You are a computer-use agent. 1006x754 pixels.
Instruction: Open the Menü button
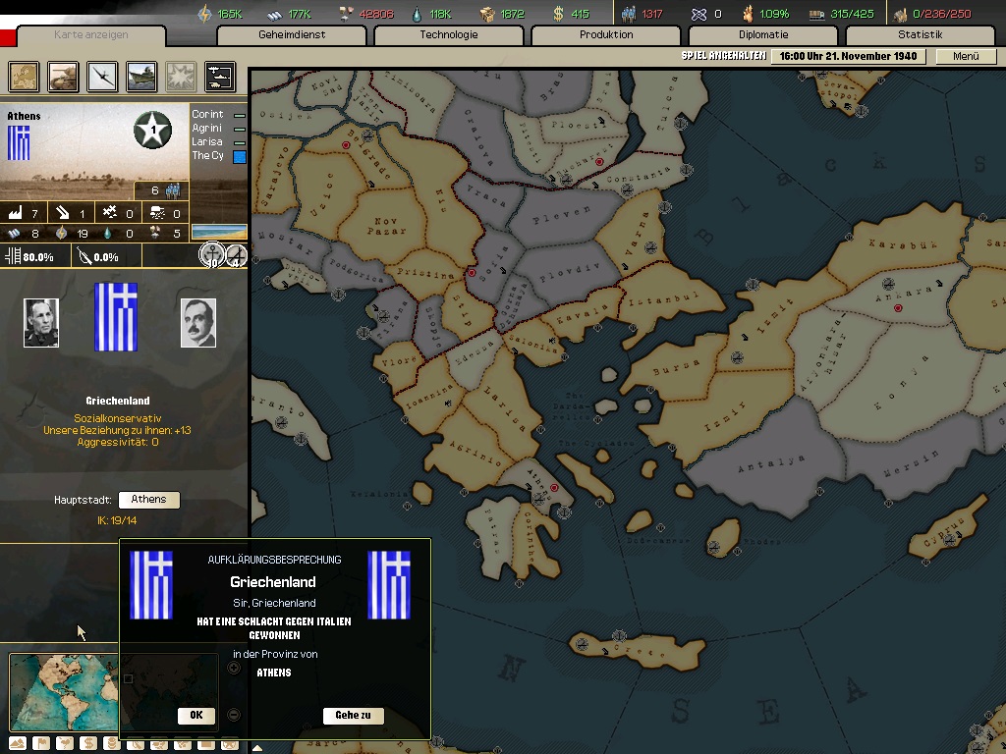click(966, 56)
